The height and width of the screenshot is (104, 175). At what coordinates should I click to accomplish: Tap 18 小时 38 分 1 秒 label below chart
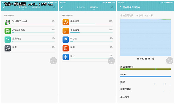(145, 59)
